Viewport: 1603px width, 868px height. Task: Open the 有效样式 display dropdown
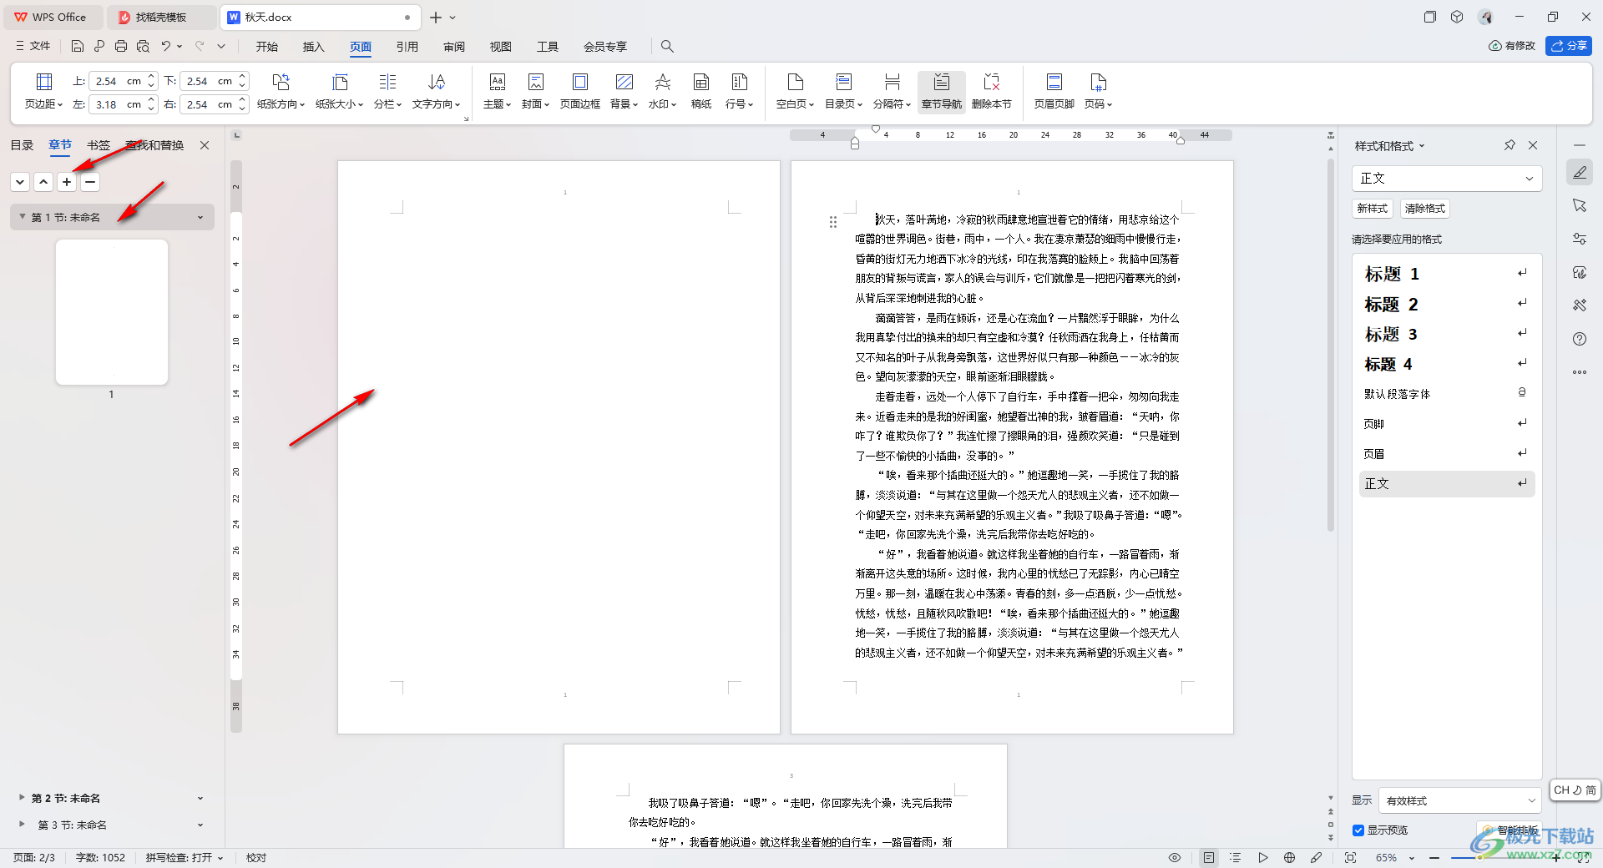(1459, 800)
